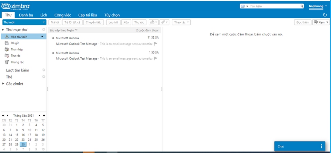Click the refresh icon below the username
Image resolution: width=331 pixels, height=153 pixels.
click(x=325, y=15)
